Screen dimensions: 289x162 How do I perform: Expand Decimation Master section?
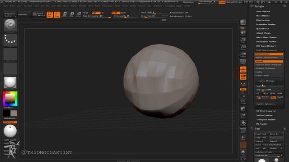(x=266, y=42)
